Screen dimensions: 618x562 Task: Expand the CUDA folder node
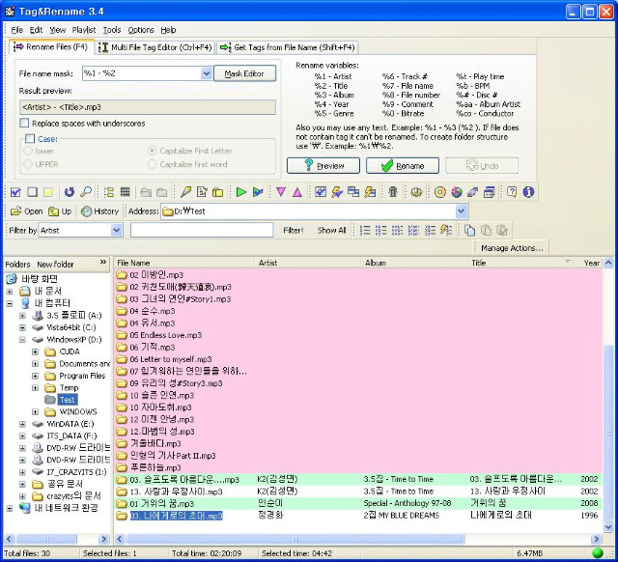[x=35, y=351]
